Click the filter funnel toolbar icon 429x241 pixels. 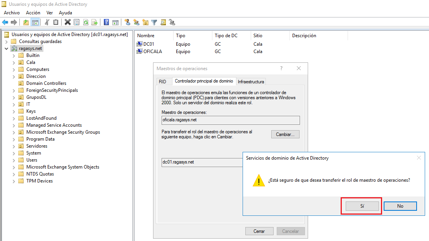pos(154,22)
